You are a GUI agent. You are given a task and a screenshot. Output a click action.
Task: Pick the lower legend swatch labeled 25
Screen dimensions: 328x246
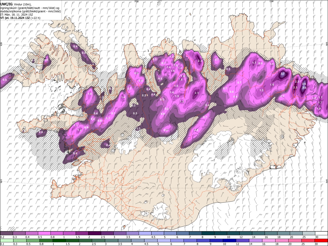(308, 240)
